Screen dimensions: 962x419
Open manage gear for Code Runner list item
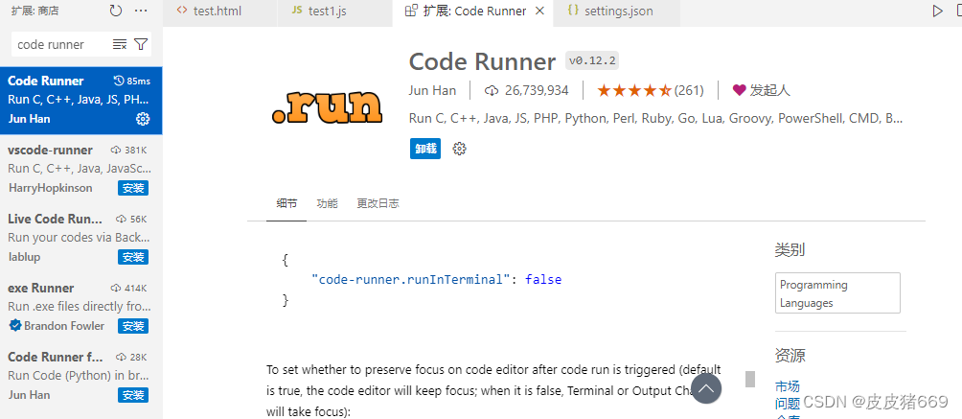coord(143,119)
